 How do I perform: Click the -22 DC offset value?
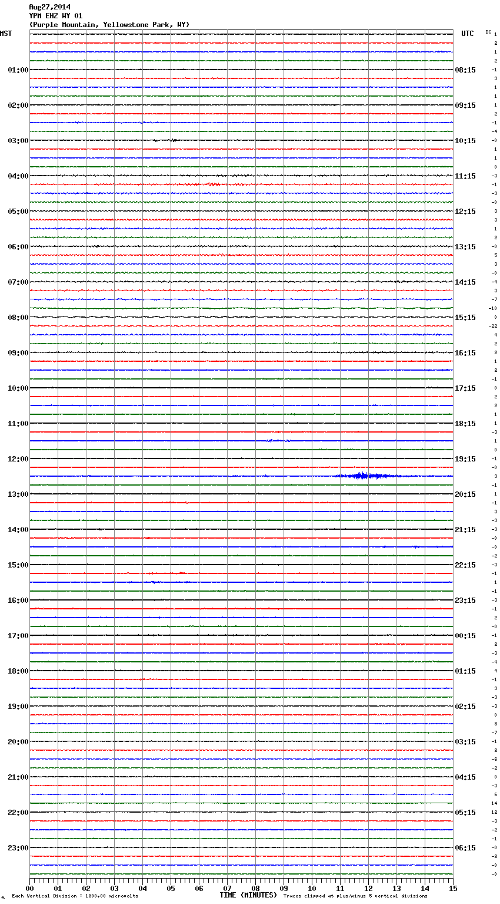(493, 326)
